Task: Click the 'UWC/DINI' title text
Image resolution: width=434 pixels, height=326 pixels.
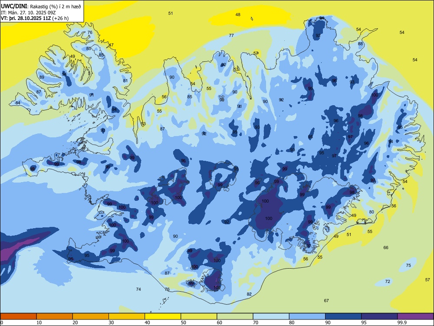Action: tap(14, 7)
